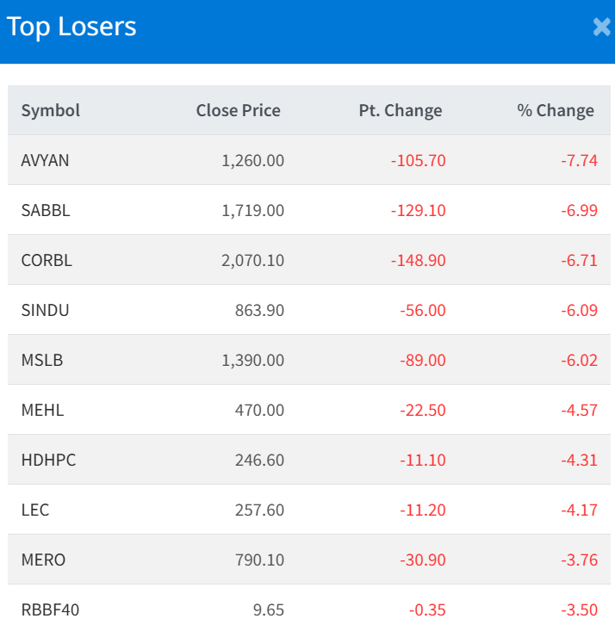This screenshot has height=631, width=615.
Task: Open the MERO symbol
Action: [43, 560]
